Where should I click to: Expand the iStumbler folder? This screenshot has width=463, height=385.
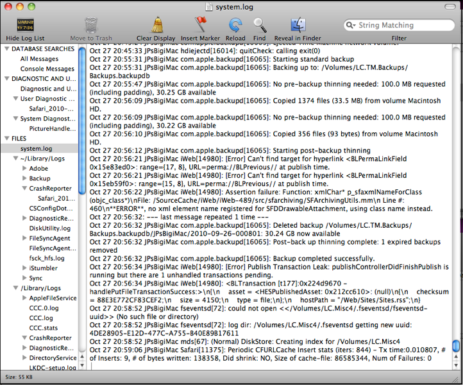(24, 268)
